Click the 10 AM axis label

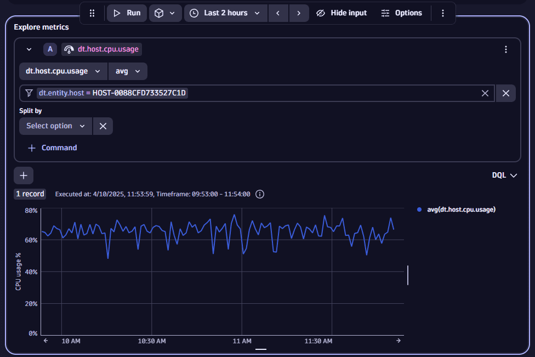pyautogui.click(x=71, y=341)
